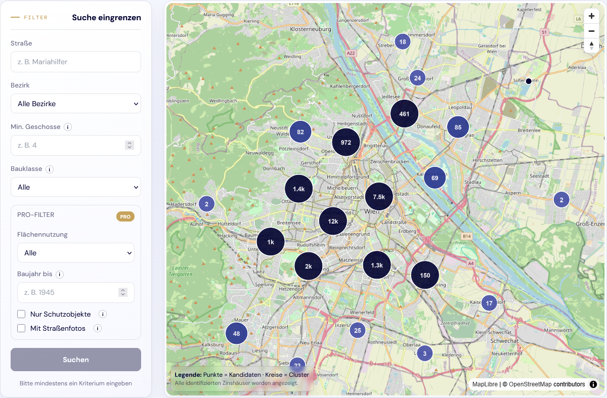Click the Straße input field
The width and height of the screenshot is (607, 398).
[75, 62]
